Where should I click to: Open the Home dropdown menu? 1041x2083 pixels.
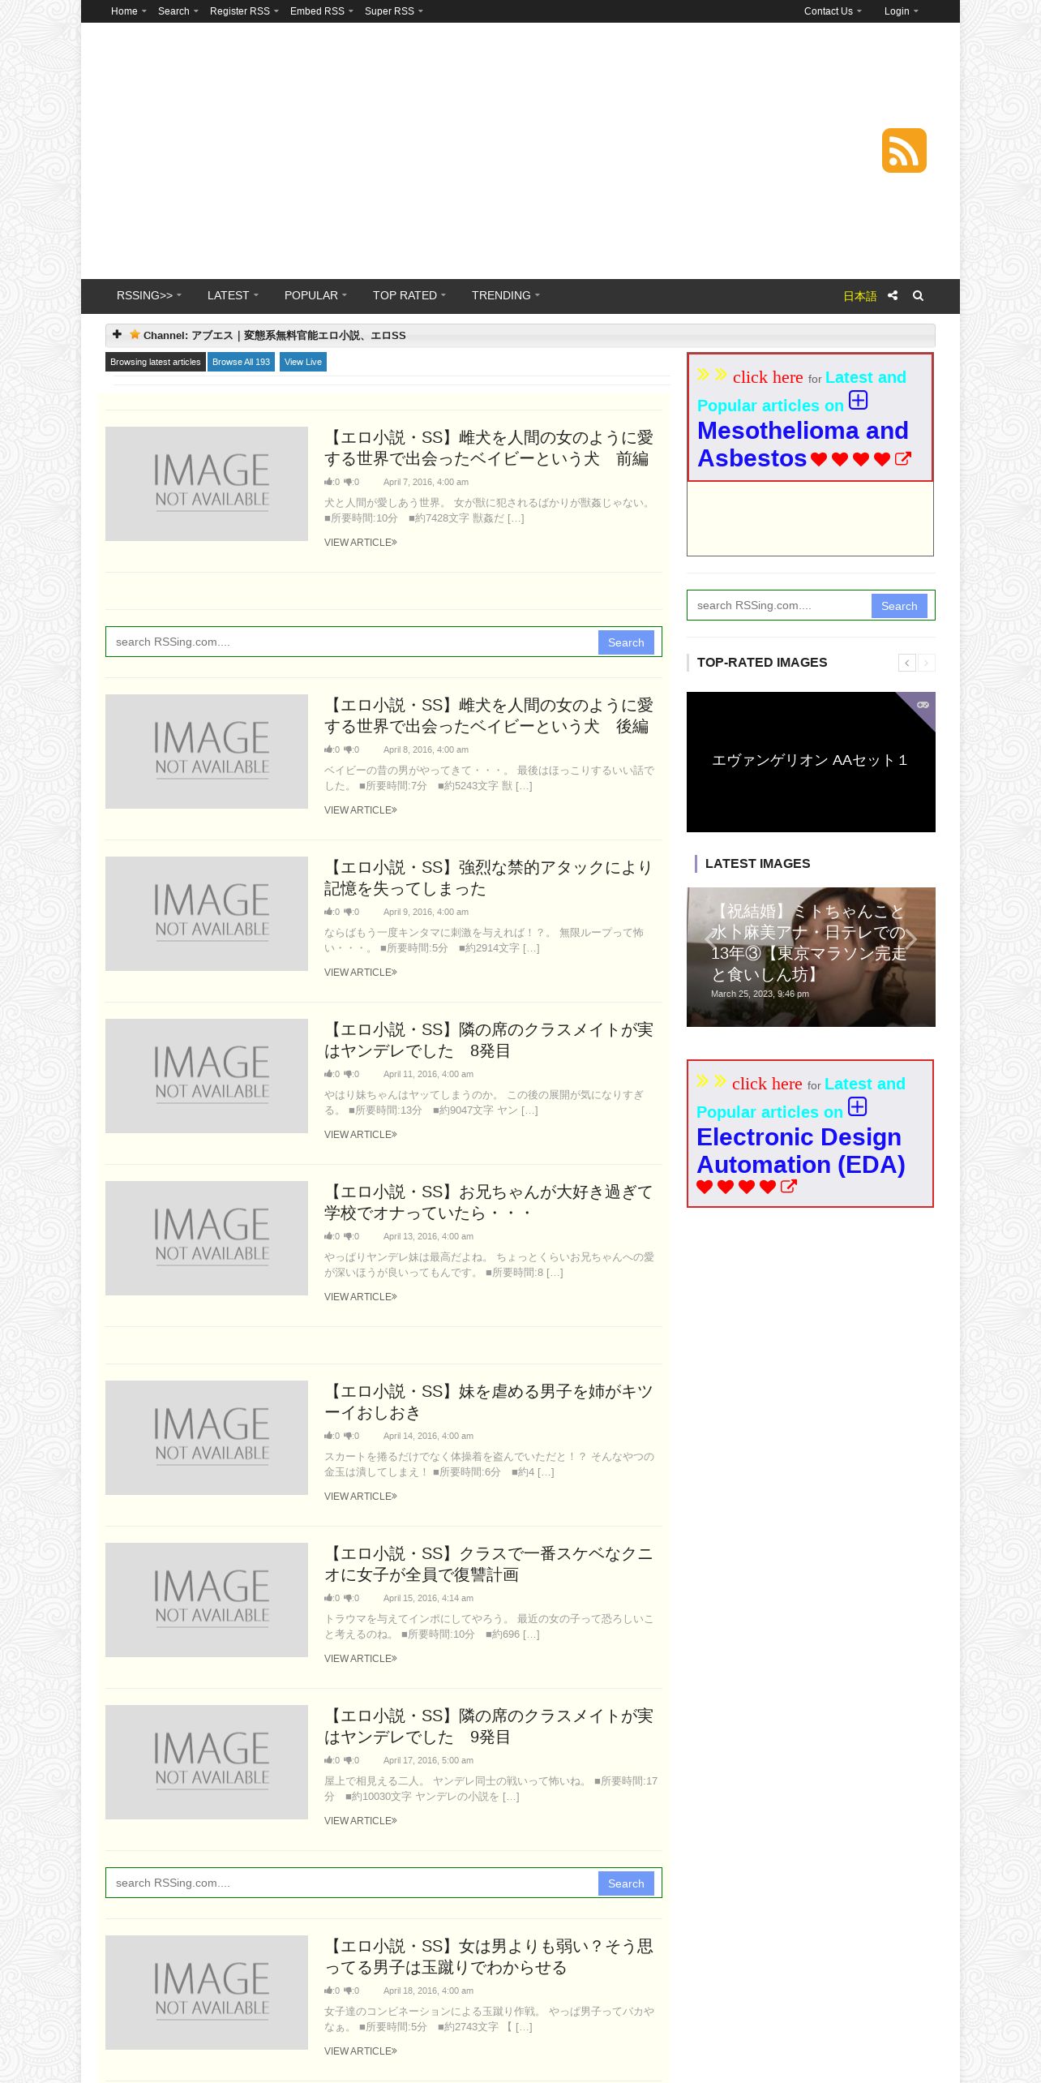tap(128, 11)
